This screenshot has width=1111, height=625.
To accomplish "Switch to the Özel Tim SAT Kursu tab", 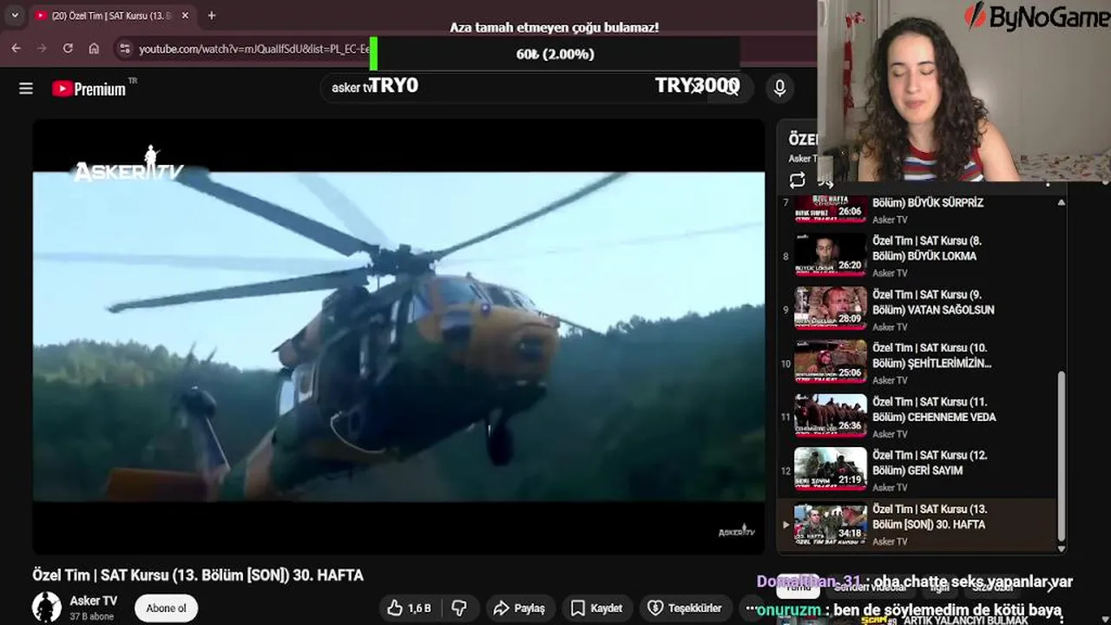I will click(111, 16).
